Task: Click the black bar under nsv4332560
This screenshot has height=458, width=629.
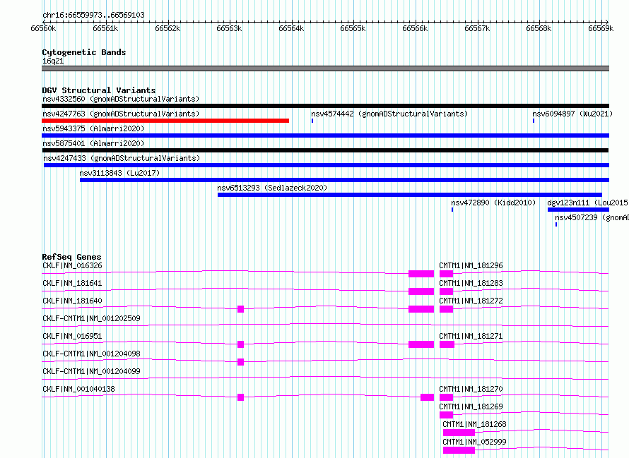Action: tap(325, 106)
